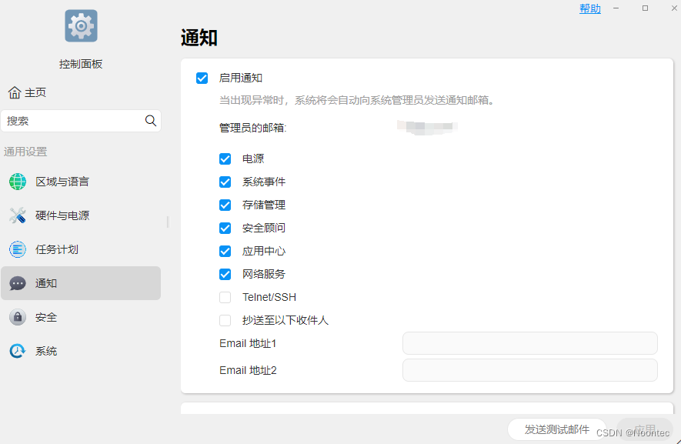Open 任务计划 list icon
Viewport: 681px width, 444px height.
[x=18, y=249]
